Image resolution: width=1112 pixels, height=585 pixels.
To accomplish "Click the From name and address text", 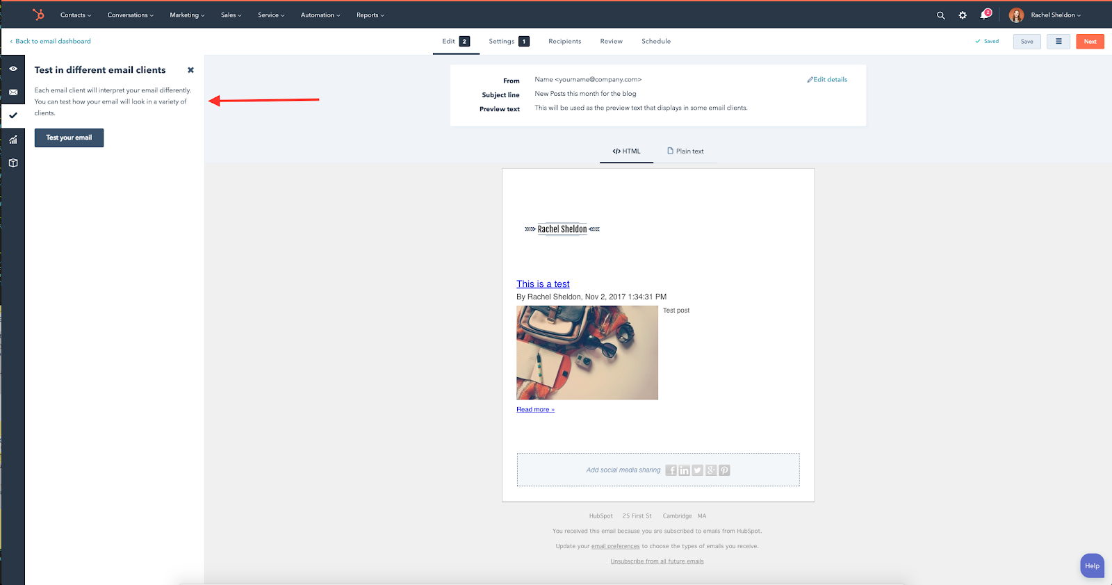I will point(588,80).
